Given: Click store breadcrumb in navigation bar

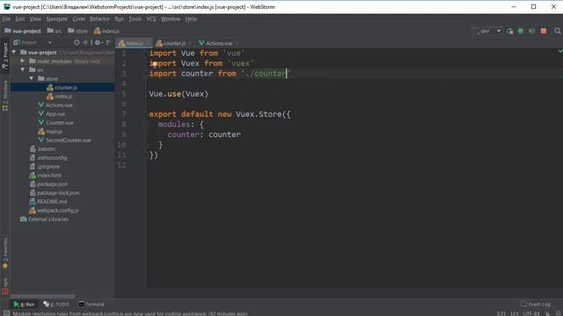Looking at the screenshot, I should pyautogui.click(x=78, y=32).
